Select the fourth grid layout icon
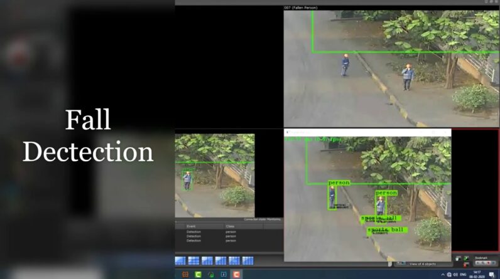 [x=220, y=261]
